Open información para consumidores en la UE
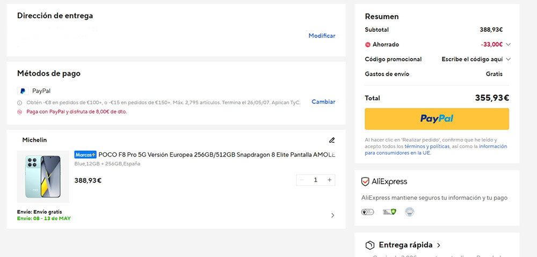The image size is (537, 257). (x=436, y=150)
